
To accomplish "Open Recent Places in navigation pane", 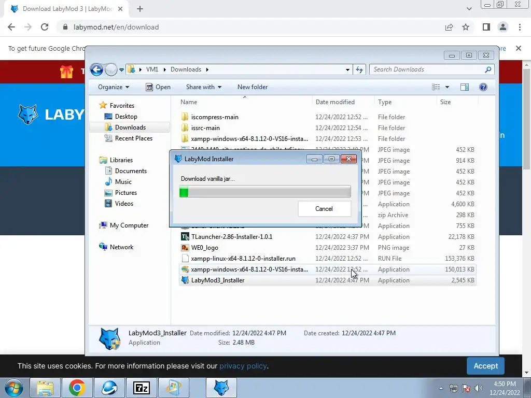I will click(129, 138).
